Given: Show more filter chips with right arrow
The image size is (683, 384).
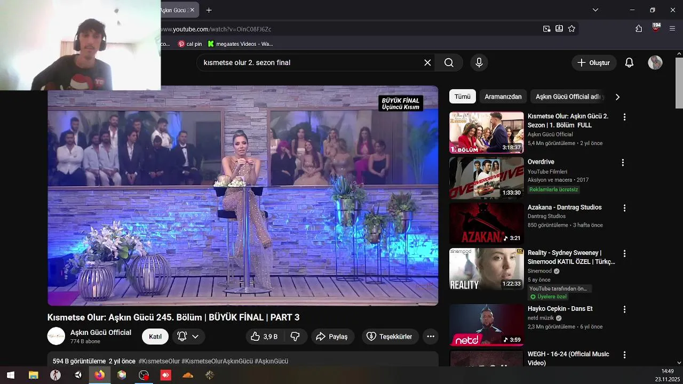Looking at the screenshot, I should (x=617, y=97).
